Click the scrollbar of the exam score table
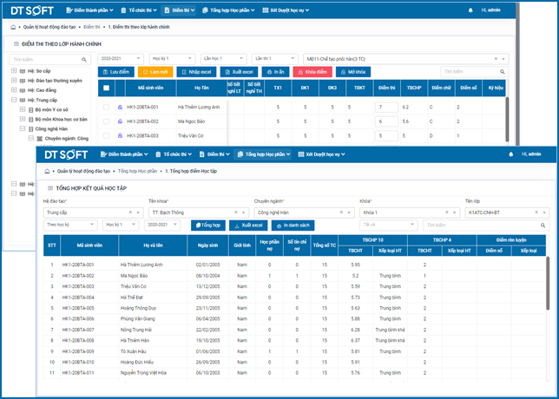This screenshot has width=559, height=399. (507, 120)
